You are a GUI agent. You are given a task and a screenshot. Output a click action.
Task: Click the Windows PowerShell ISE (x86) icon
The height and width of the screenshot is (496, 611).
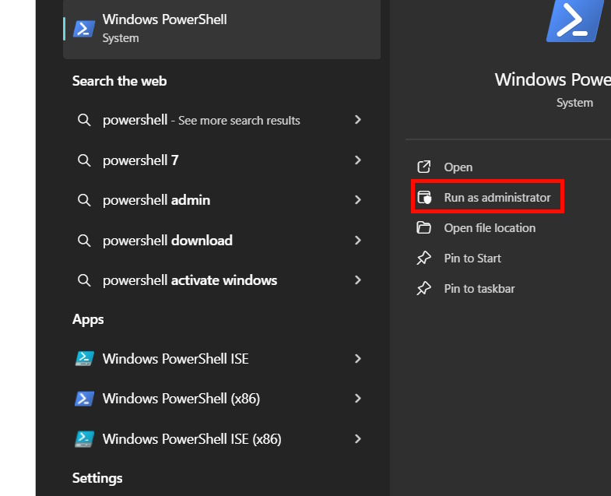[84, 438]
